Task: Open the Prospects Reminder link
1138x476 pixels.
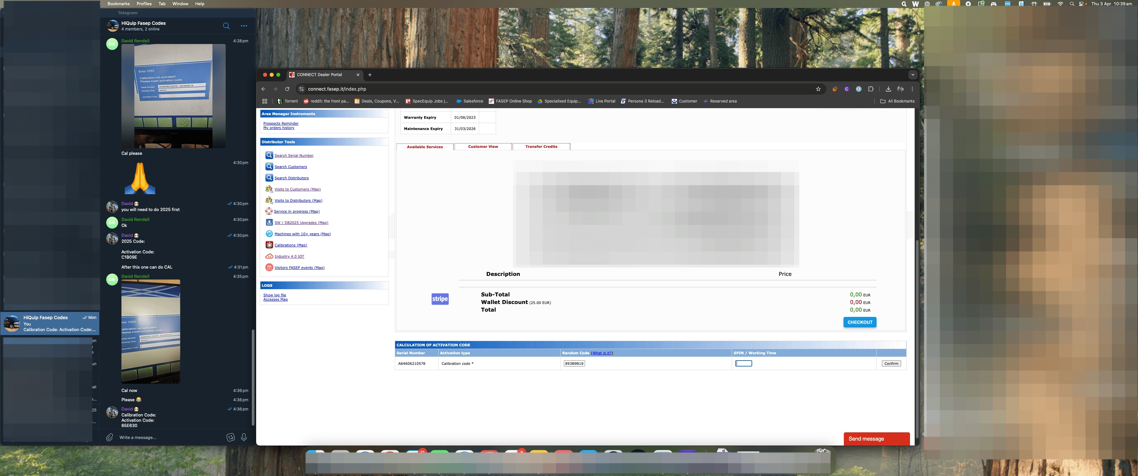Action: coord(281,124)
